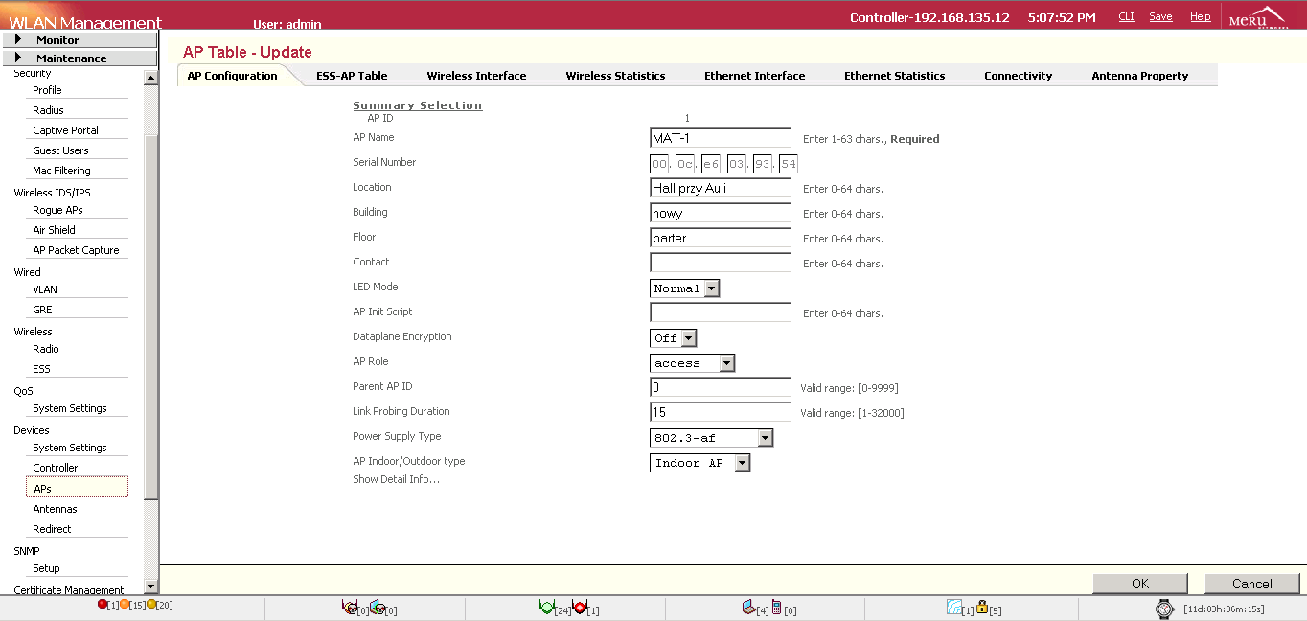The width and height of the screenshot is (1307, 621).
Task: Click the laptop wireless stations icon
Action: pos(748,608)
